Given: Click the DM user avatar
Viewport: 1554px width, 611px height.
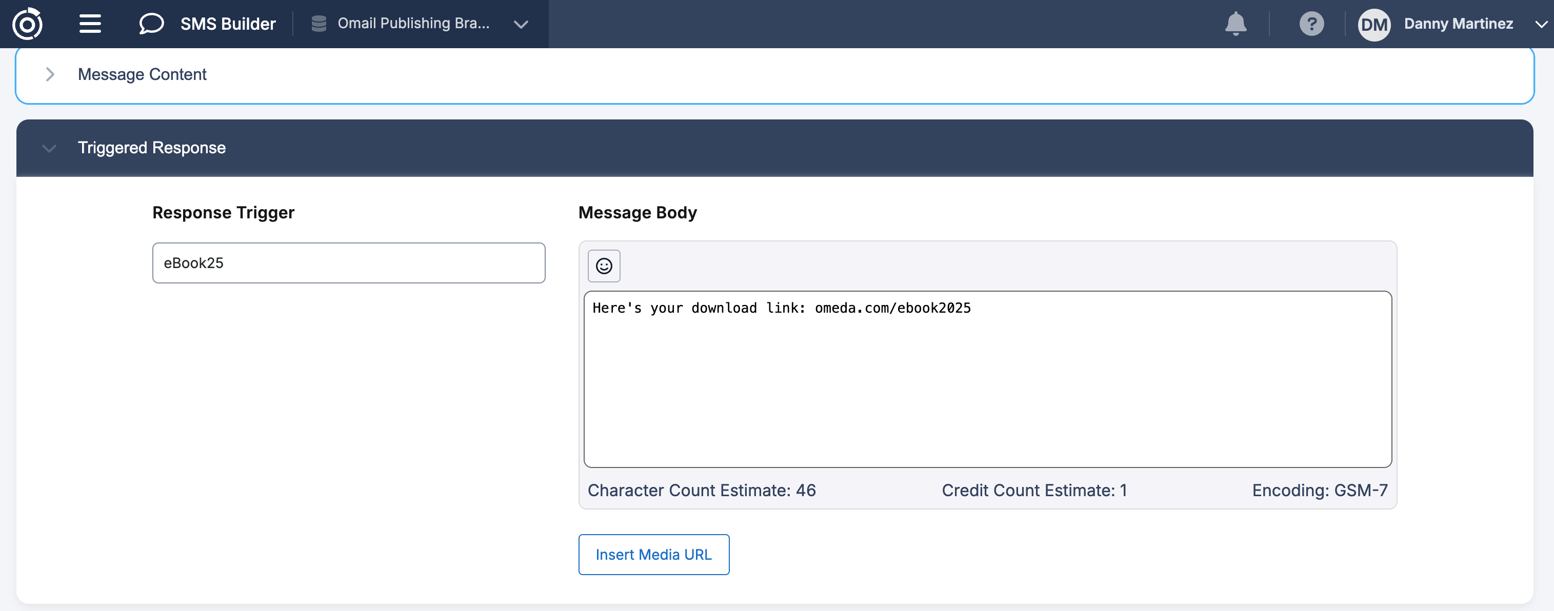Looking at the screenshot, I should pyautogui.click(x=1373, y=25).
